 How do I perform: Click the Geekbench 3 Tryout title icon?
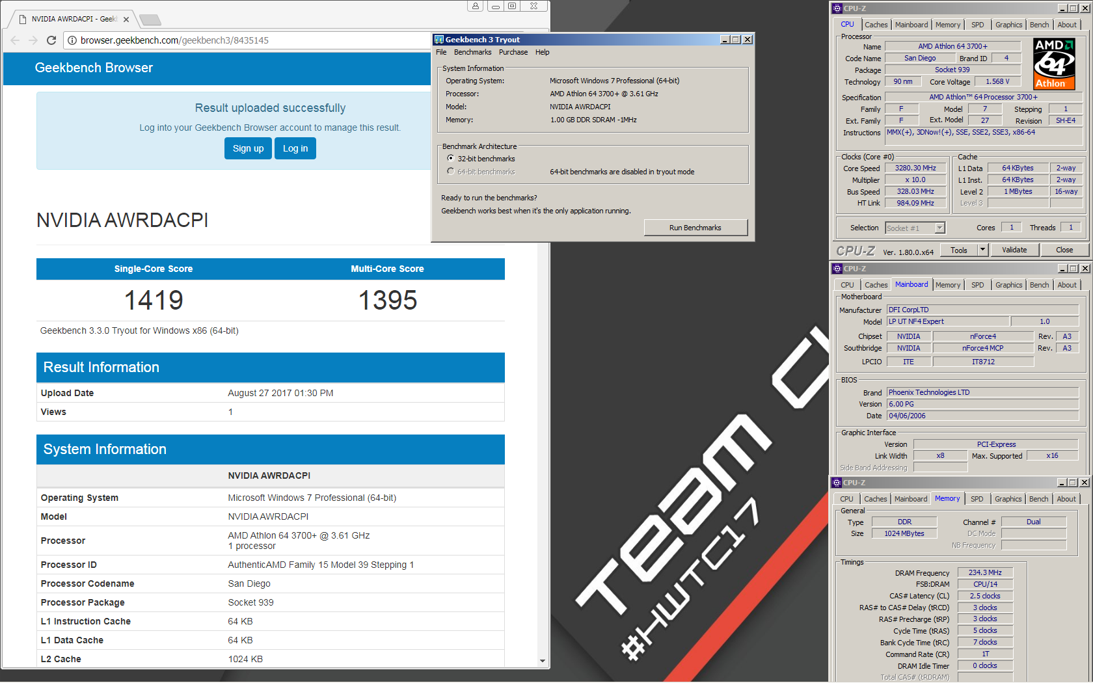click(x=439, y=40)
